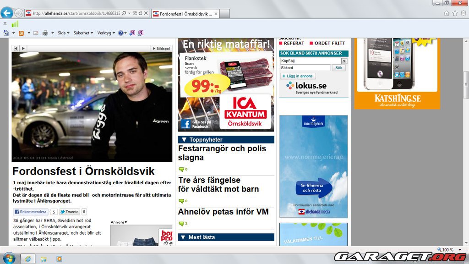Open browser settings gear icon

click(x=464, y=13)
